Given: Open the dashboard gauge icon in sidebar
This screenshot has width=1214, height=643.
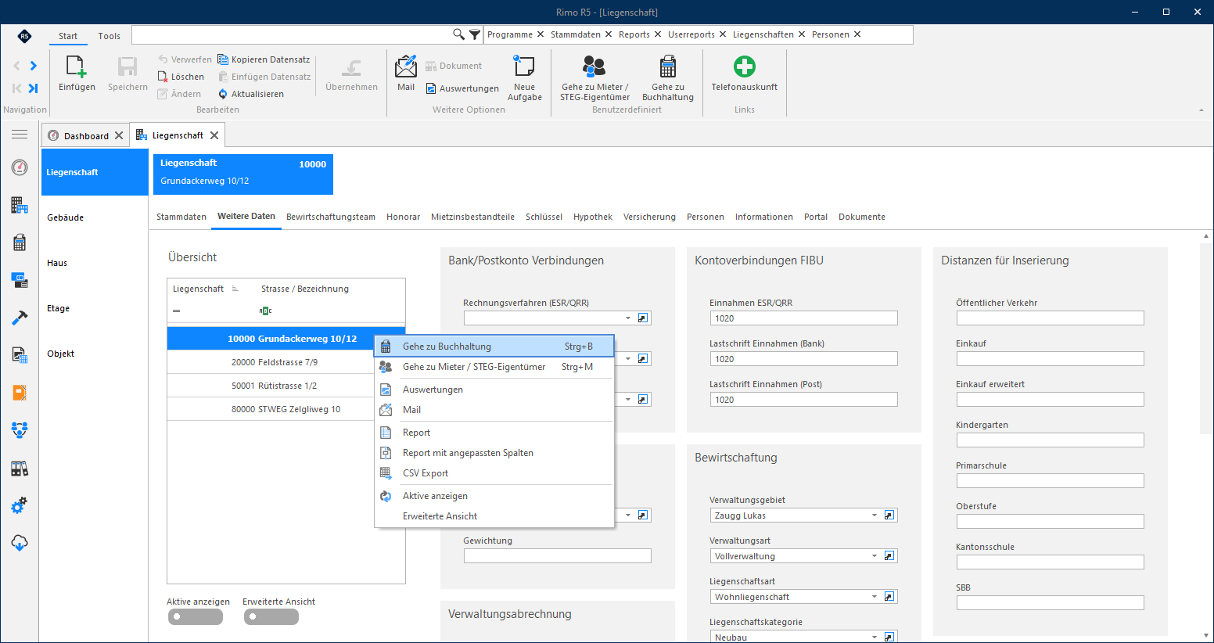Looking at the screenshot, I should coord(20,167).
